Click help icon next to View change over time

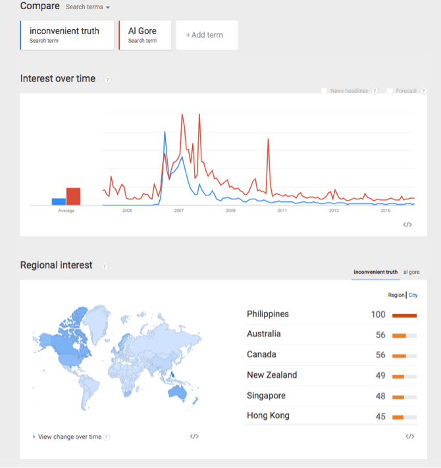coord(107,437)
